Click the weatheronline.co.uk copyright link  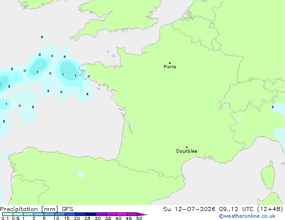point(247,216)
